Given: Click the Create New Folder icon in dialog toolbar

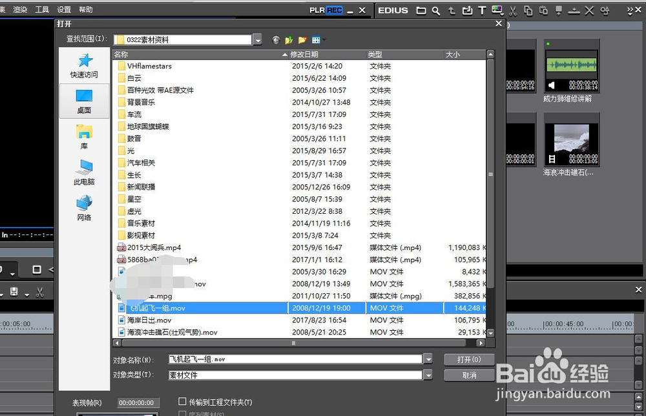Looking at the screenshot, I should [302, 39].
